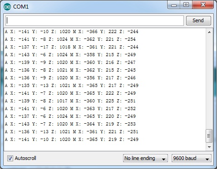This screenshot has height=169, width=217.
Task: Click the output line ending with Z: -253
Action: click(x=70, y=124)
